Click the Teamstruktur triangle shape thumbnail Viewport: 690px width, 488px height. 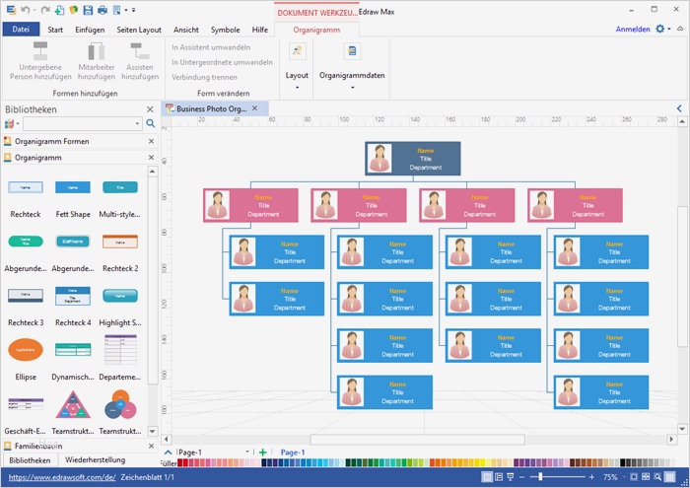coord(73,405)
